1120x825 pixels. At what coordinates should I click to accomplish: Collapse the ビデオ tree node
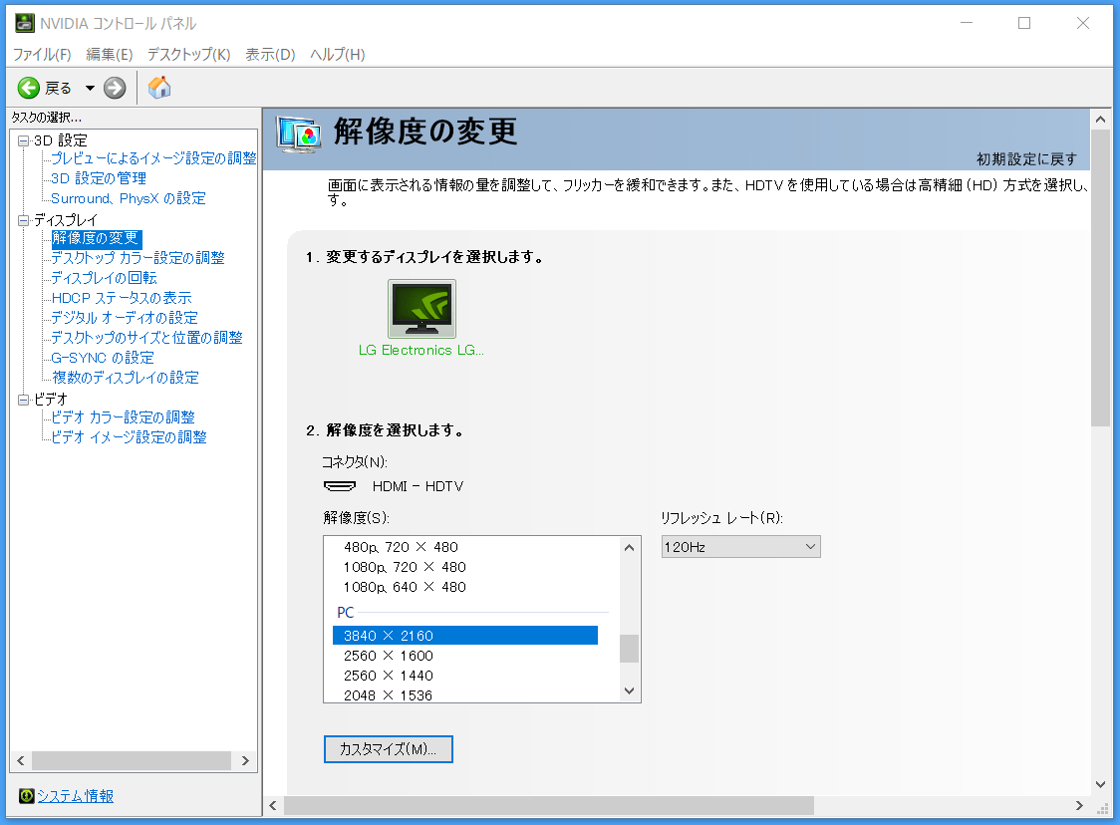click(24, 400)
